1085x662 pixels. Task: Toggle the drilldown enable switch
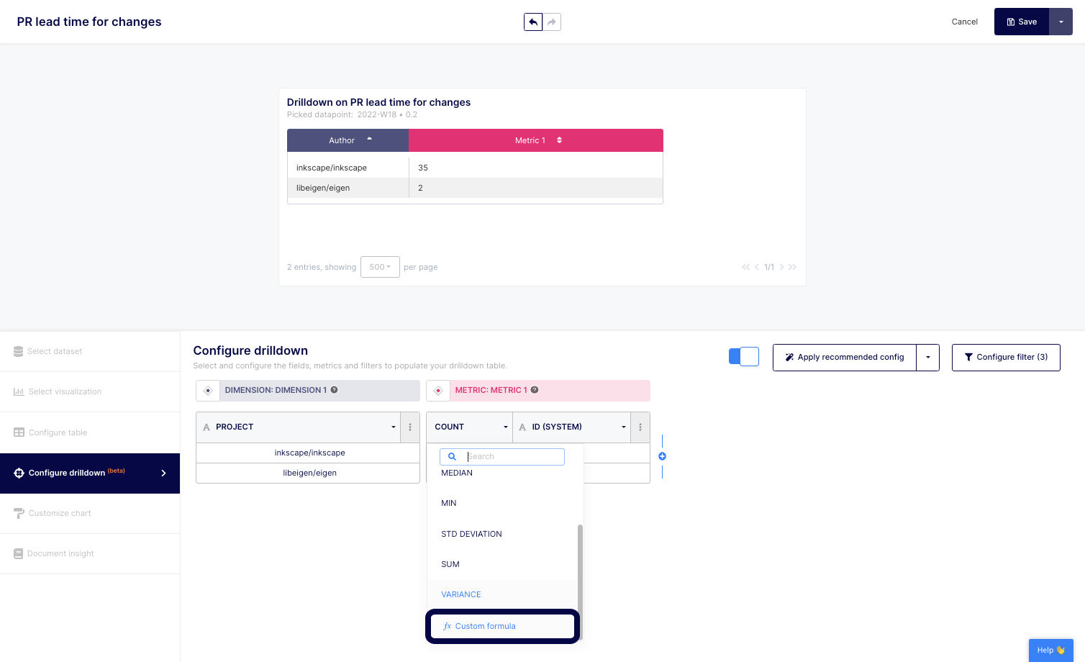(744, 357)
